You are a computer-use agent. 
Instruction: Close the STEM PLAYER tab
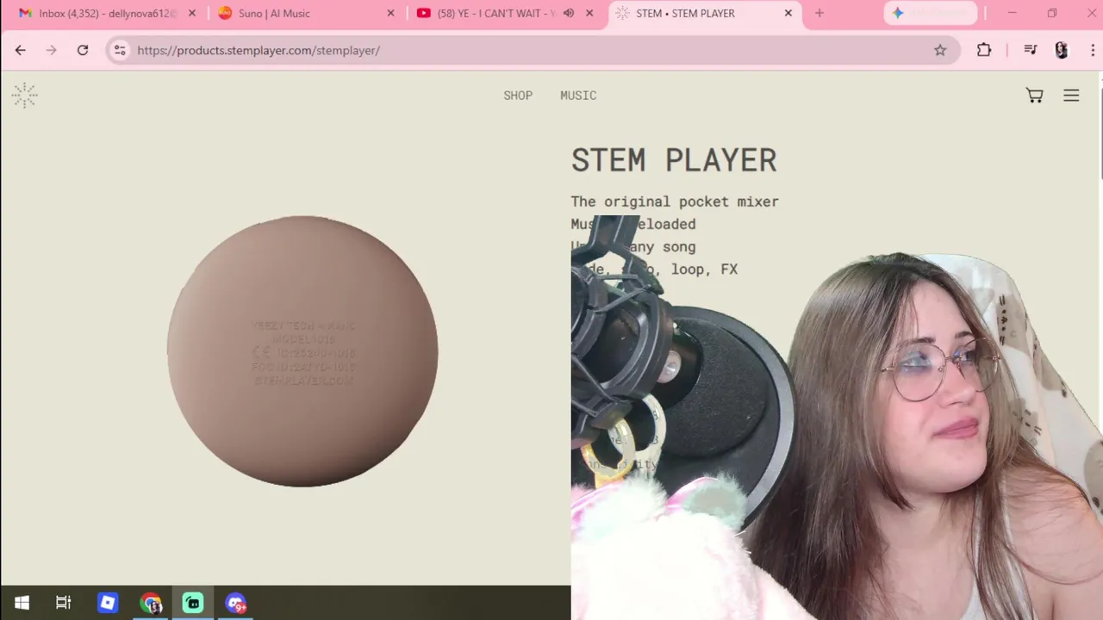(788, 14)
